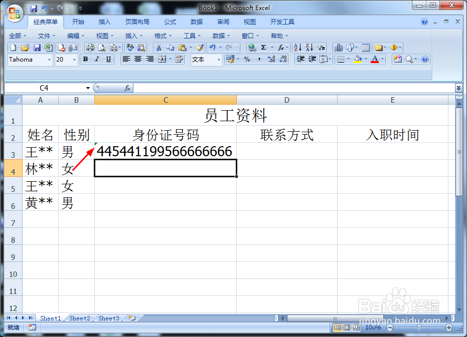Open the Fill Color dropdown arrow
The width and height of the screenshot is (467, 337).
(365, 59)
